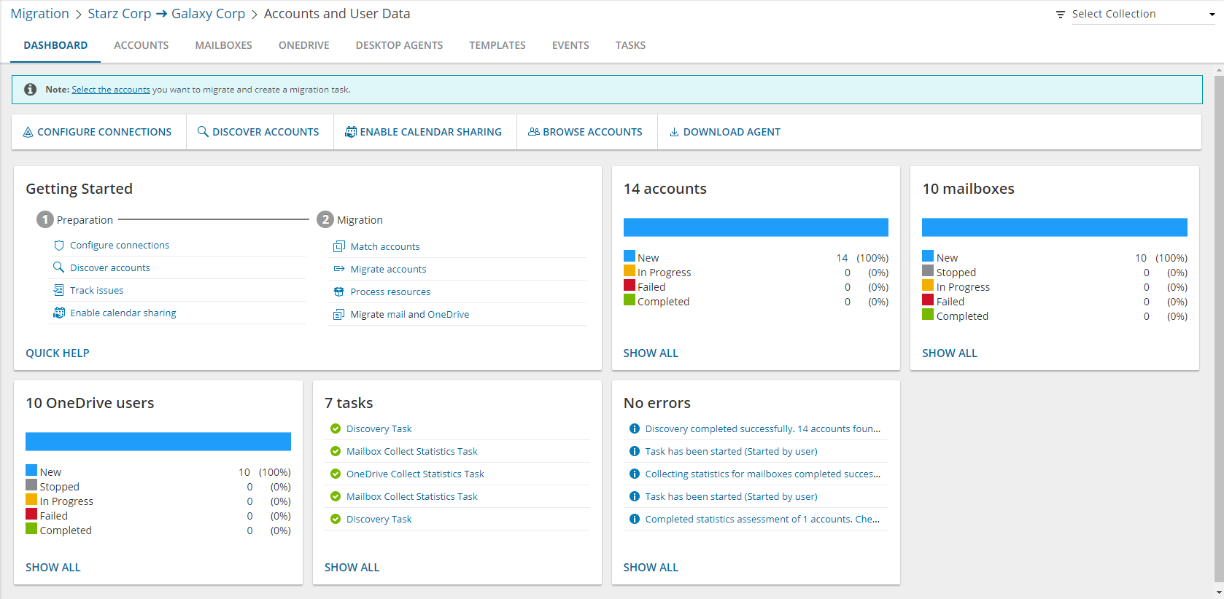Screen dimensions: 1224x599
Task: Go to the Templates tab
Action: click(x=497, y=45)
